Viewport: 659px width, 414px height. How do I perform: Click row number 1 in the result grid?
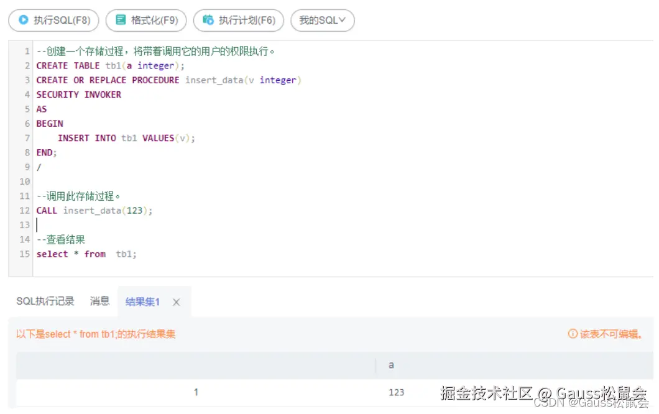coord(196,392)
